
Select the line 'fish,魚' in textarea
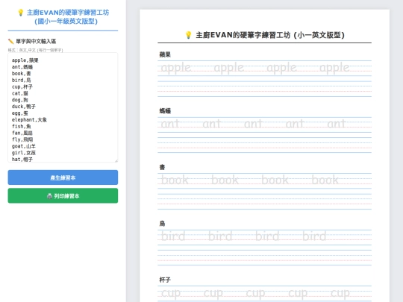tap(21, 126)
